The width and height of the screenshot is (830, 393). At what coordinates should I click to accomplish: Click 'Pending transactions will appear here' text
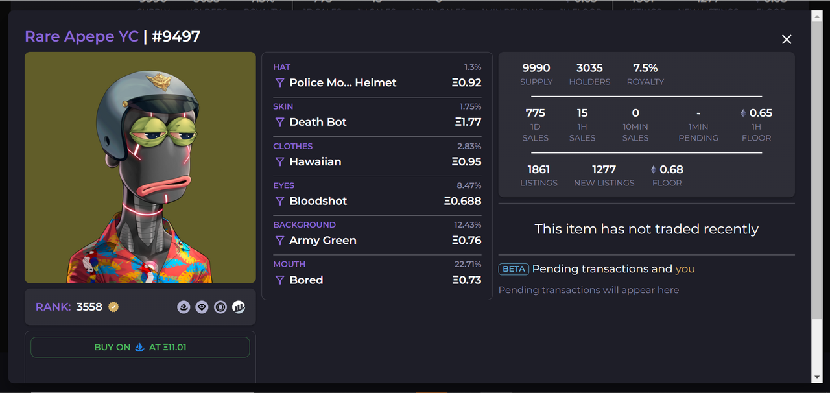(x=589, y=290)
